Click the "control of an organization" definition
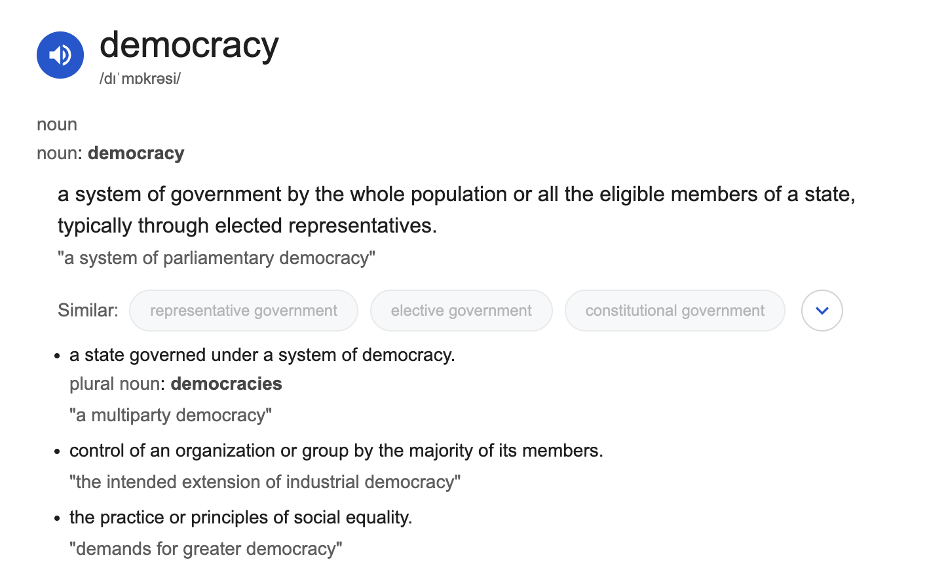The image size is (929, 587). click(336, 451)
